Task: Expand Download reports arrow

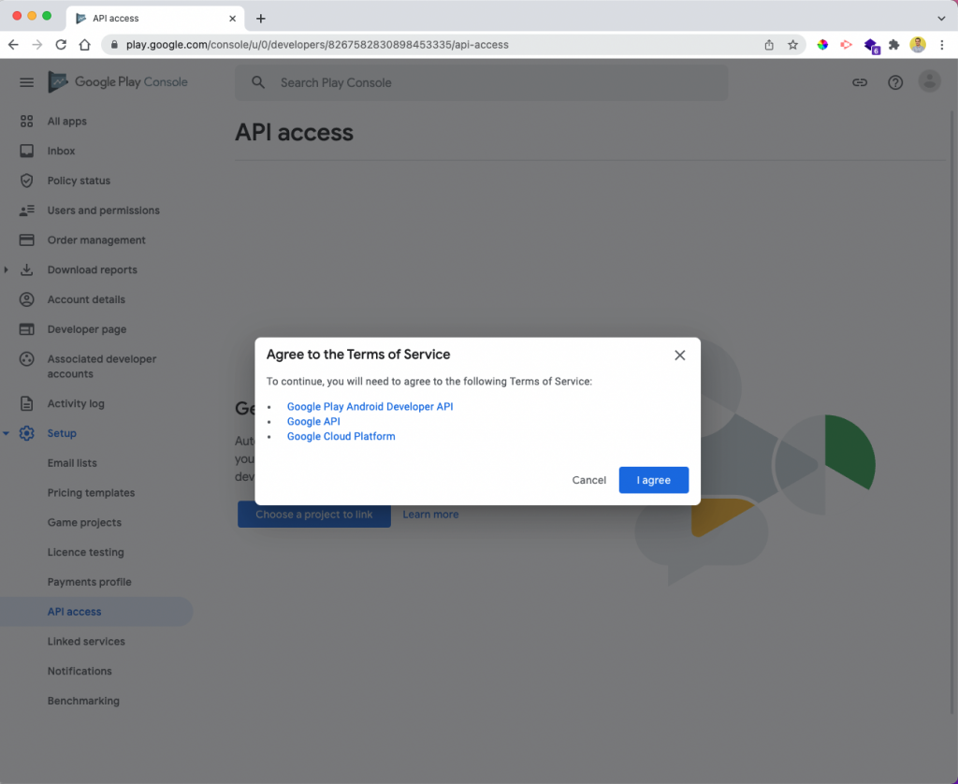Action: pos(7,269)
